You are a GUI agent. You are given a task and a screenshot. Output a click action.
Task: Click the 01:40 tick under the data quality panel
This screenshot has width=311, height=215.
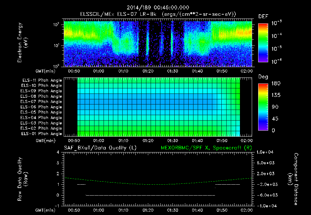[197, 210]
